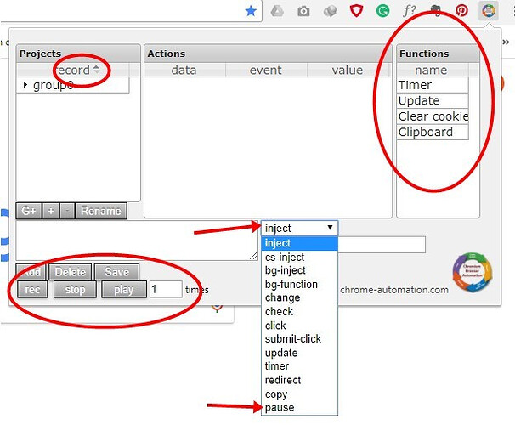Click the Rename project button
The image size is (515, 425).
coord(100,211)
